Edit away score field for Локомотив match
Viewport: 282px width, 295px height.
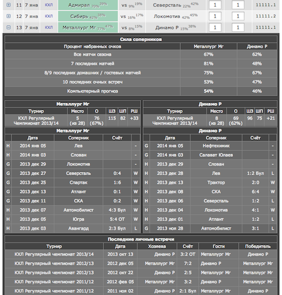(x=238, y=16)
